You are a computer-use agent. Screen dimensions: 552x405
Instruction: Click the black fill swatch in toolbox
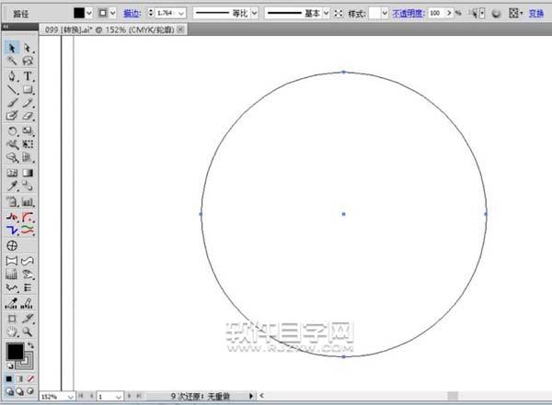(16, 352)
